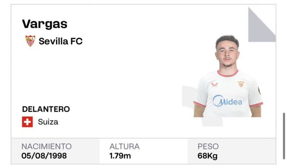The height and width of the screenshot is (168, 287).
Task: Click the player portrait photo
Action: coord(228,76)
